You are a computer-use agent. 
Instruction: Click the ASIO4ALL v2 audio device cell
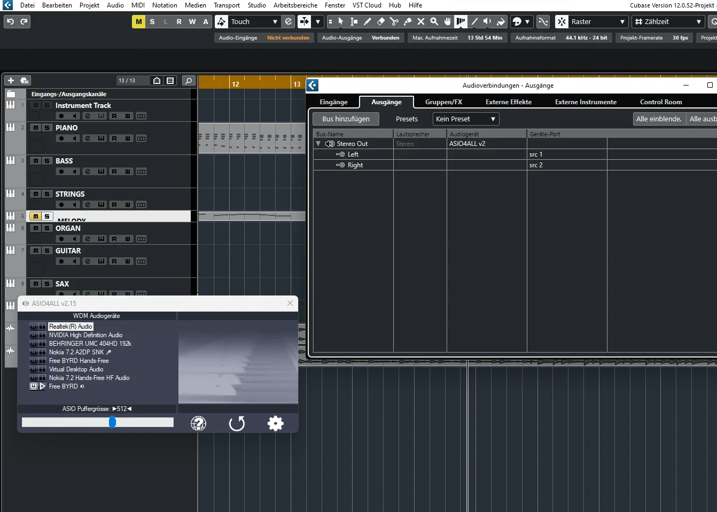(x=487, y=144)
